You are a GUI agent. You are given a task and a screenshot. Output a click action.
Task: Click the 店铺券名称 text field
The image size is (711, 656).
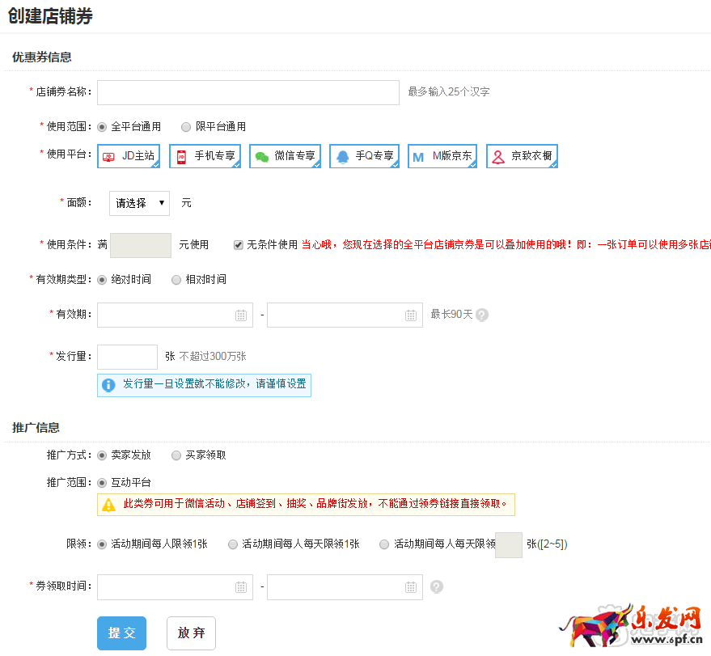[248, 92]
